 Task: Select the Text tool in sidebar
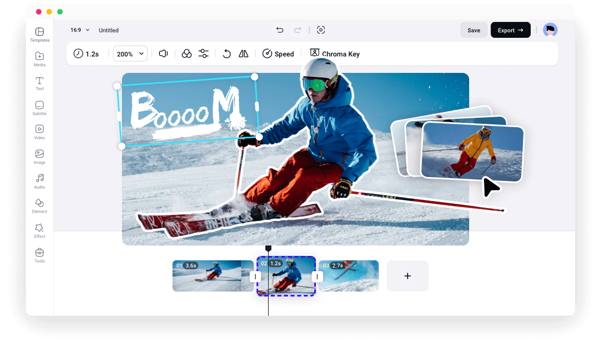point(40,83)
